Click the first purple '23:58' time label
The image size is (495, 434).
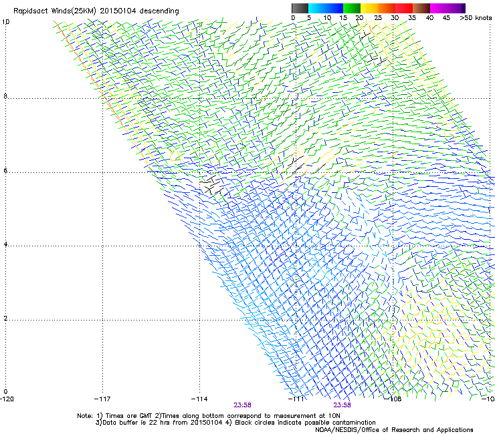(x=242, y=405)
